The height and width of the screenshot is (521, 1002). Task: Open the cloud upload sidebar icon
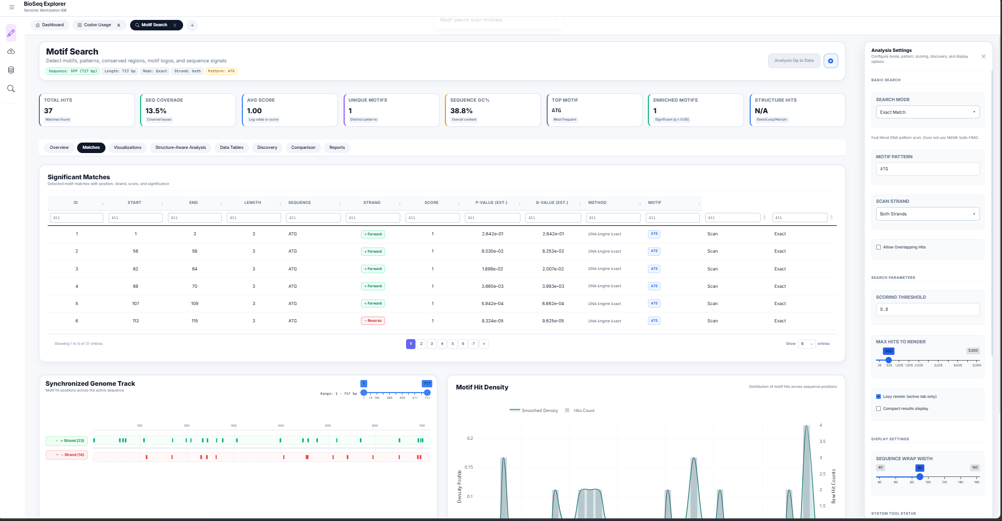click(x=11, y=51)
